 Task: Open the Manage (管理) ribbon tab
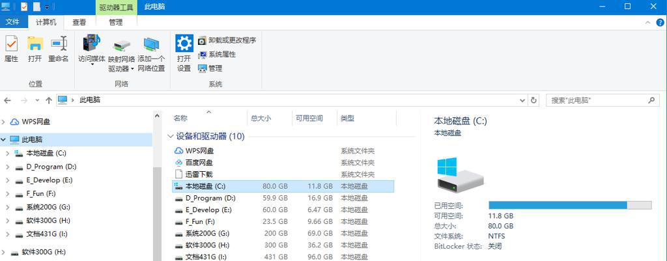pyautogui.click(x=116, y=22)
